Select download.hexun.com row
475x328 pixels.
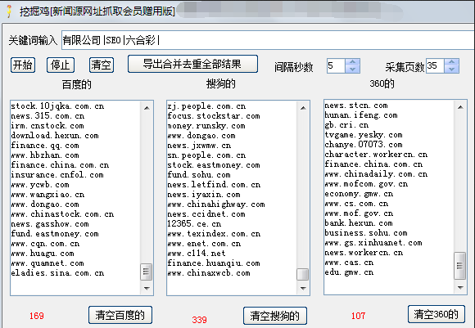pyautogui.click(x=55, y=136)
